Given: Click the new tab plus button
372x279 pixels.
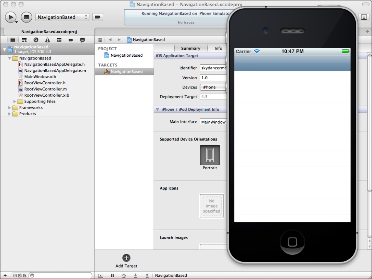Looking at the screenshot, I should pyautogui.click(x=368, y=32).
